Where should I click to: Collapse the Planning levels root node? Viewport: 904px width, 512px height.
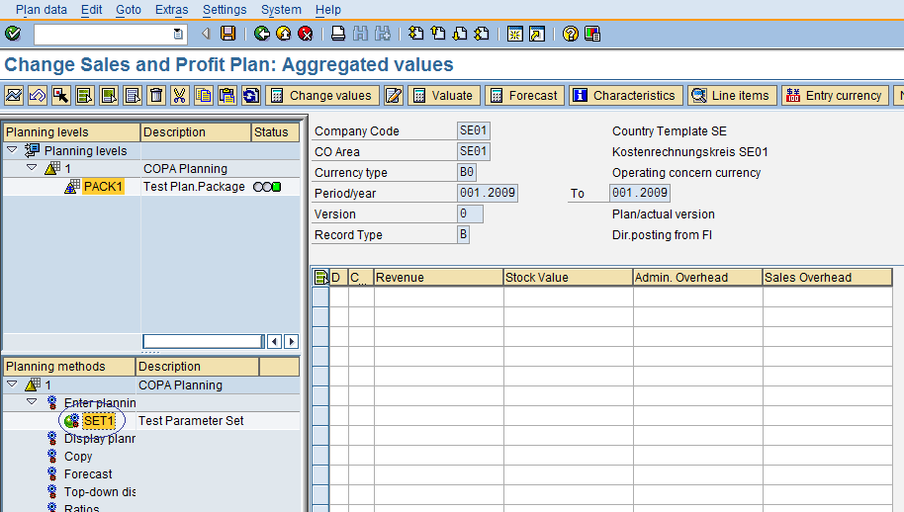coord(12,150)
